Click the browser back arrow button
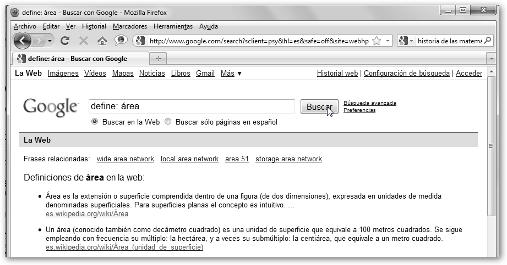507x265 pixels. (x=22, y=41)
